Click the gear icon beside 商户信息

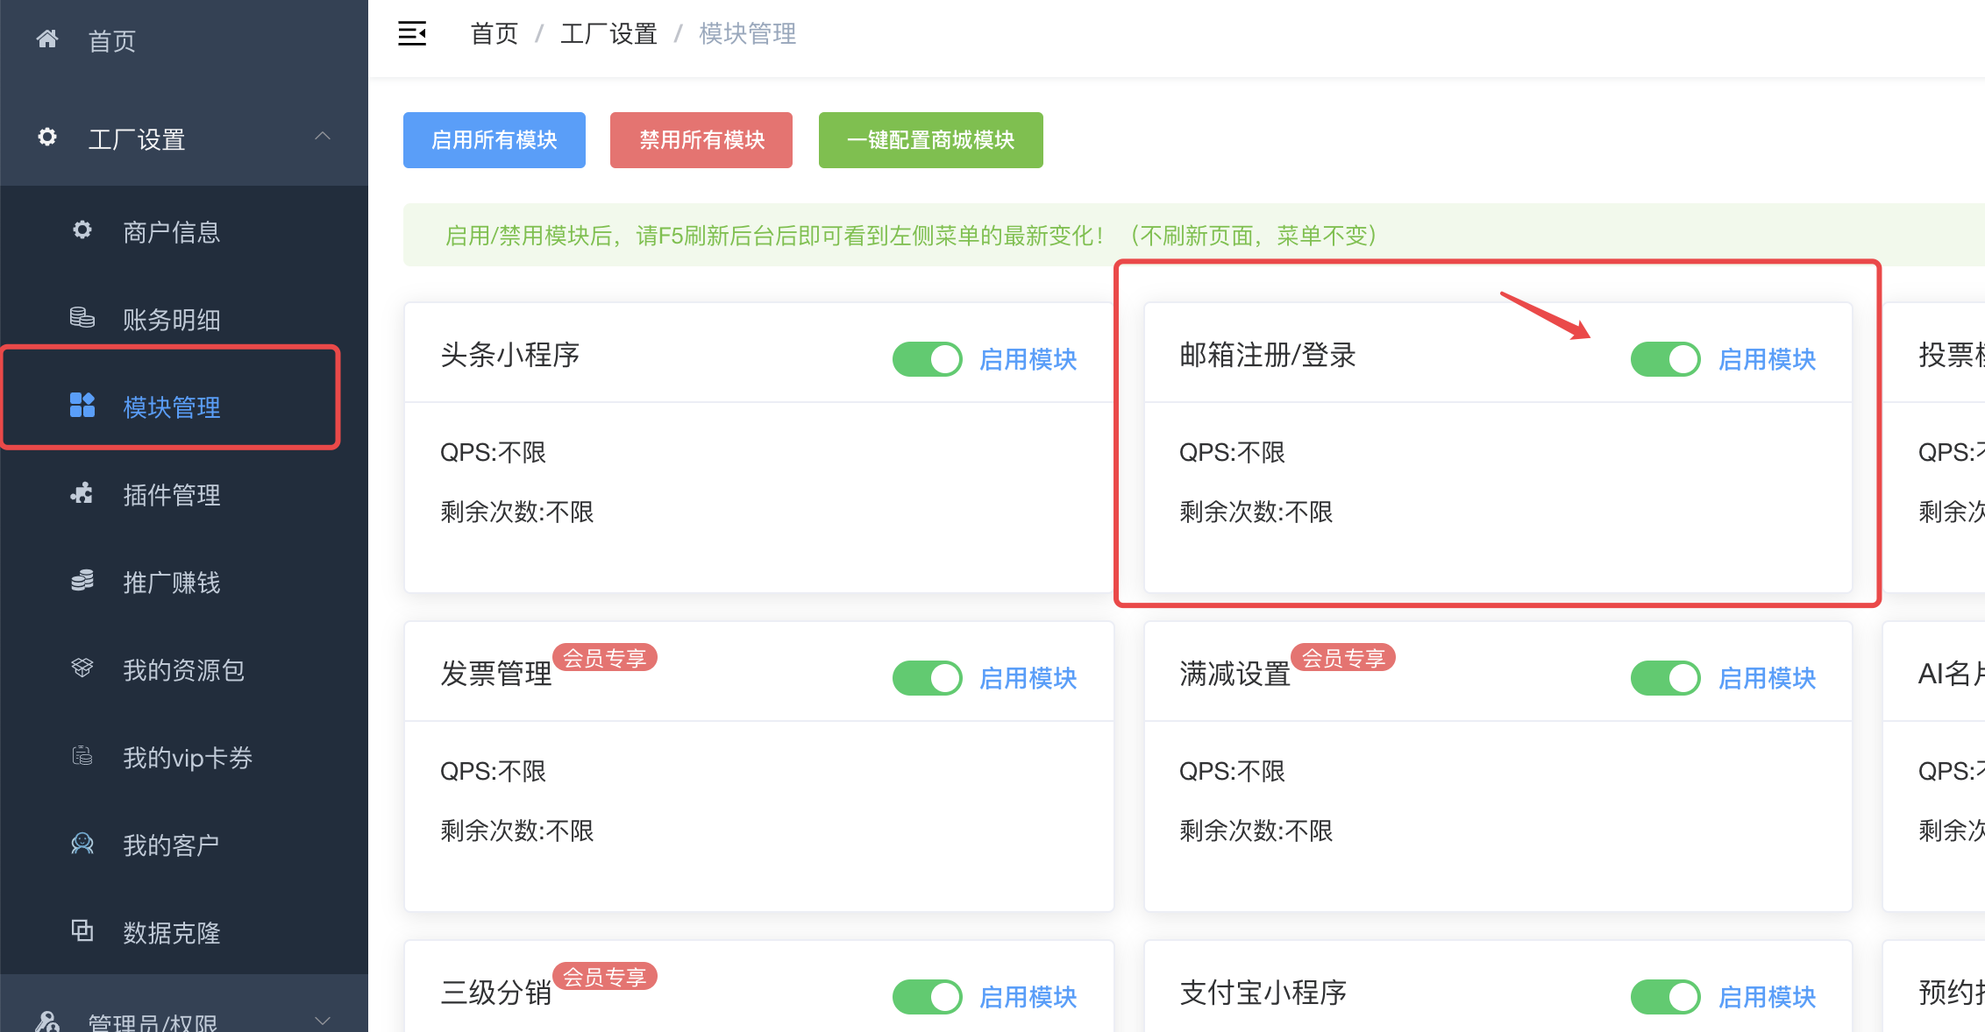pyautogui.click(x=82, y=230)
